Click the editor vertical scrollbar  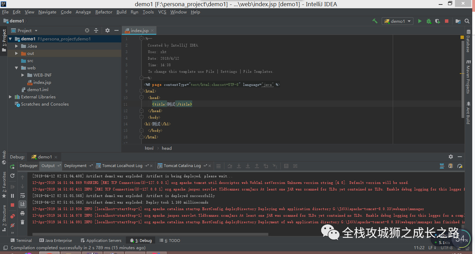coord(462,79)
